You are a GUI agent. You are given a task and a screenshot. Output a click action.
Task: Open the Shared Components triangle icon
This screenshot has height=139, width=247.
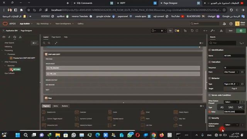(x=221, y=31)
